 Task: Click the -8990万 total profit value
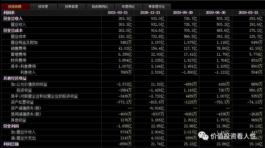(x=125, y=144)
